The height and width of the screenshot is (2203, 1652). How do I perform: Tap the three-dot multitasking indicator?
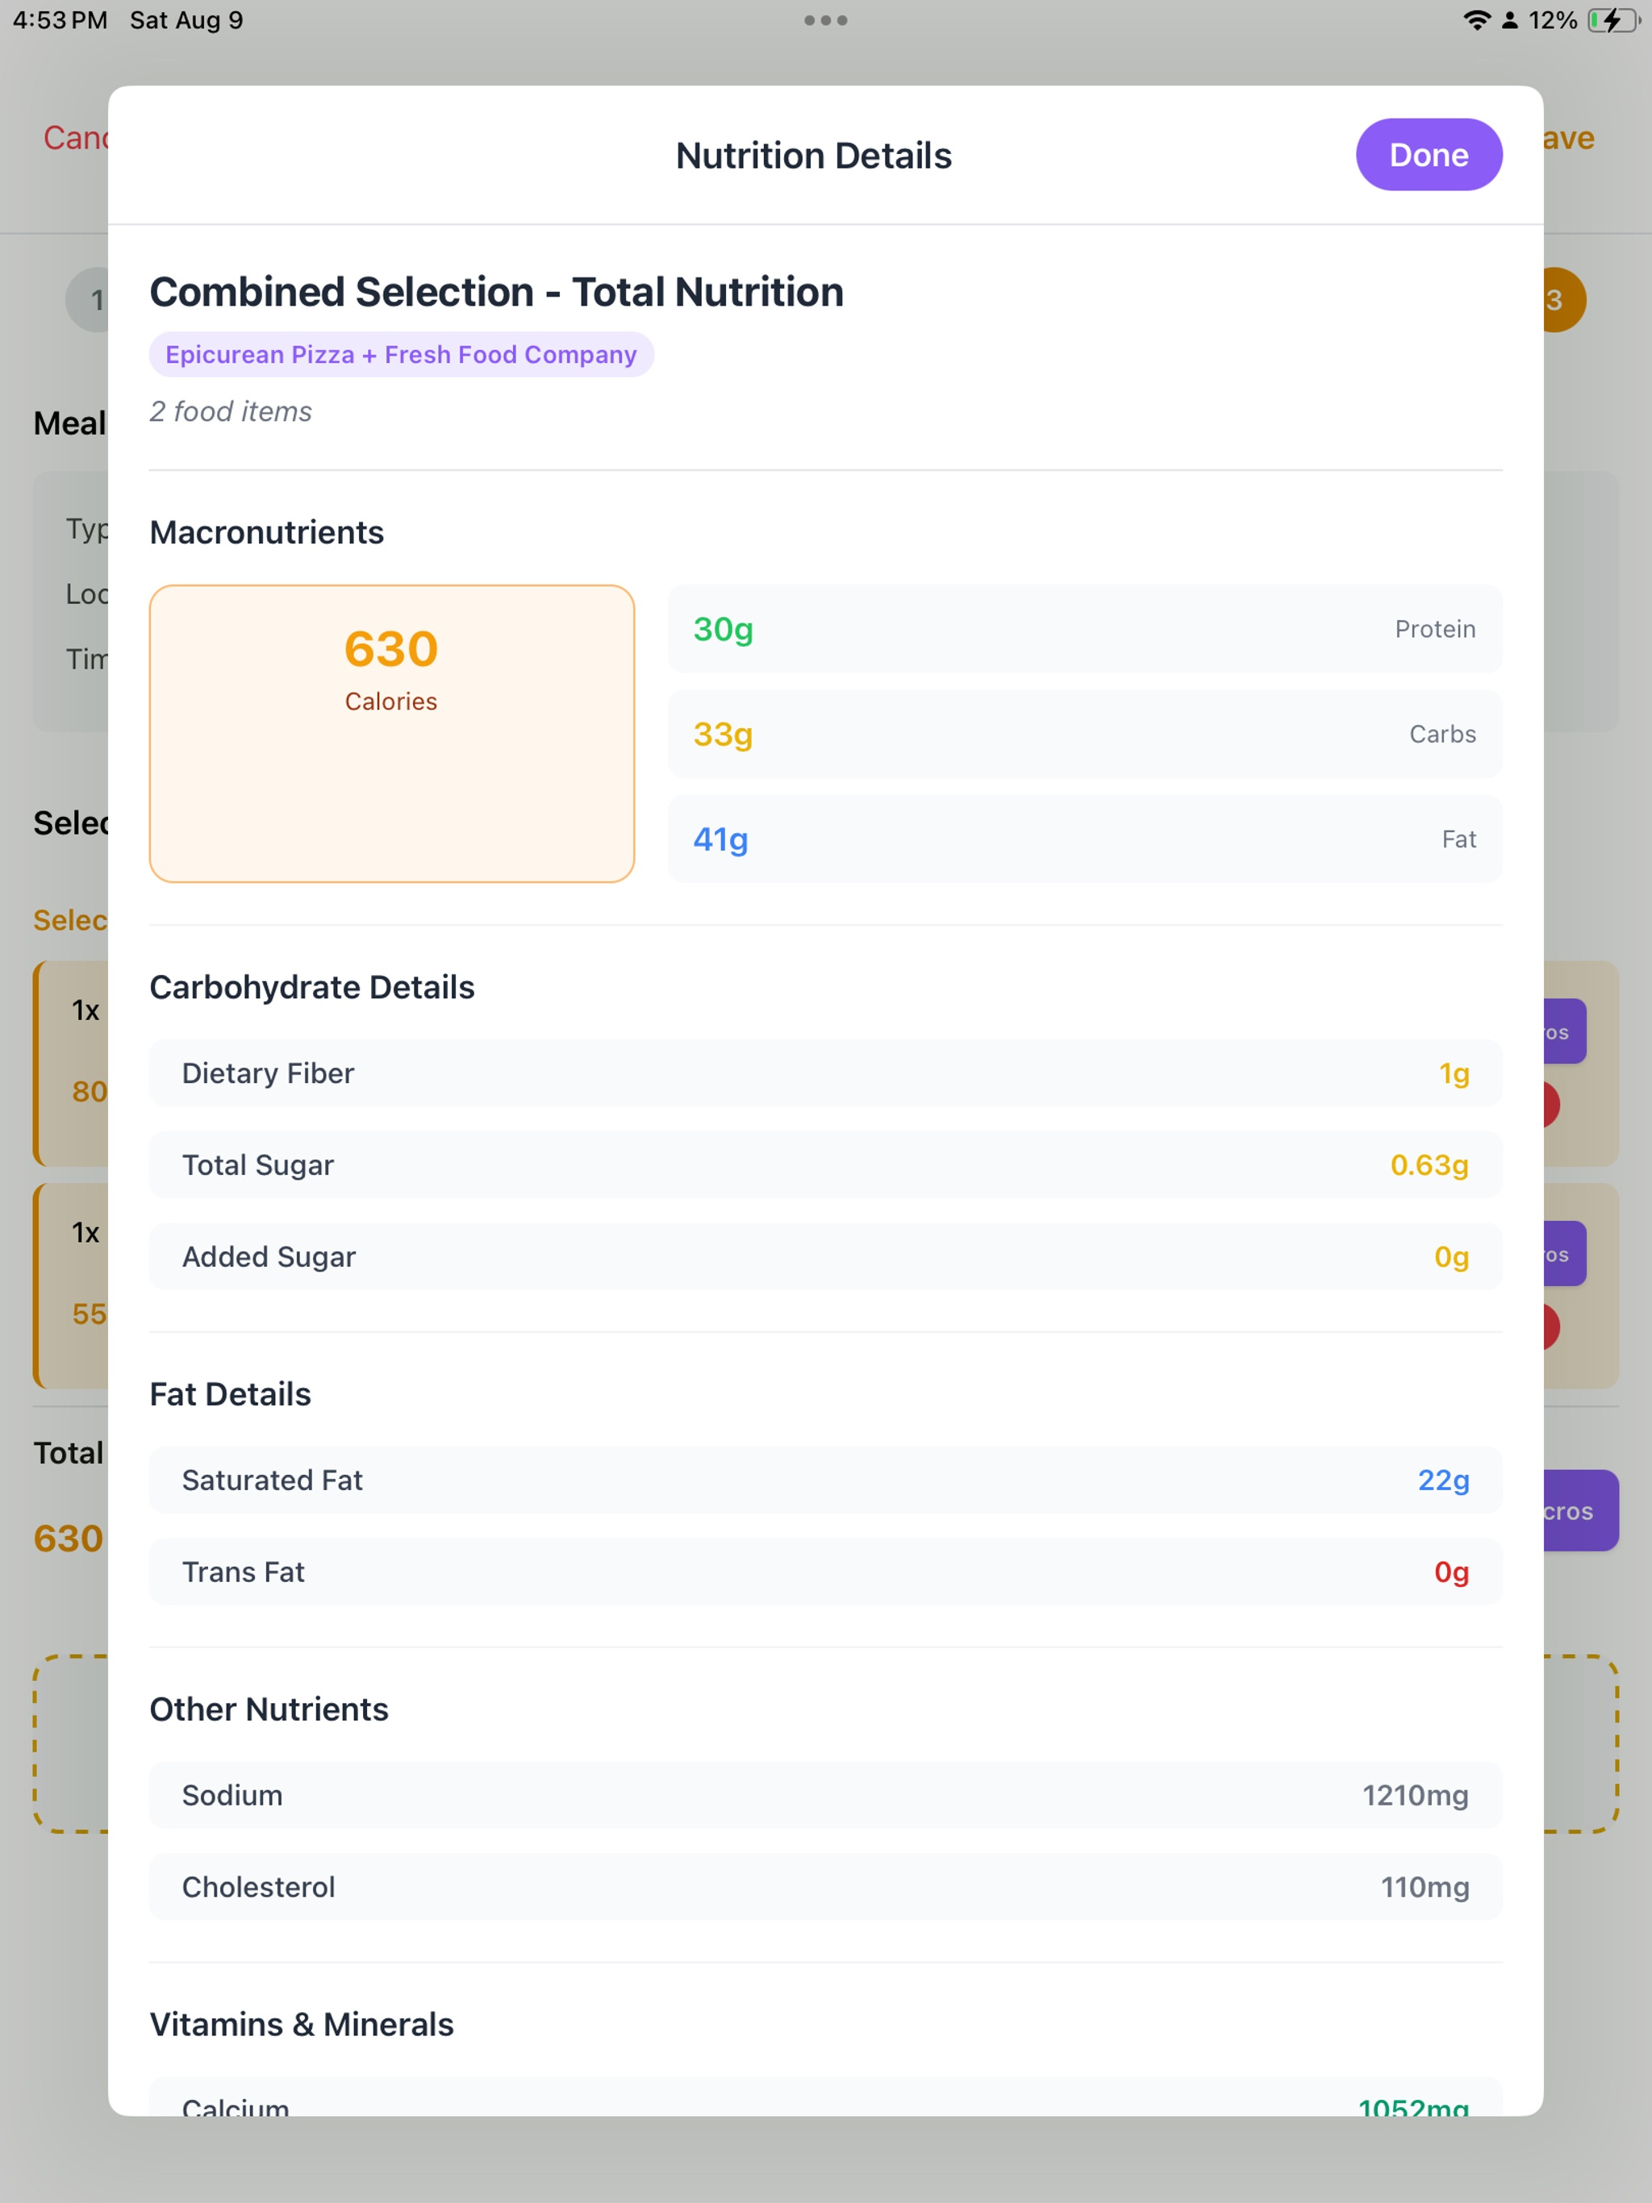coord(825,20)
